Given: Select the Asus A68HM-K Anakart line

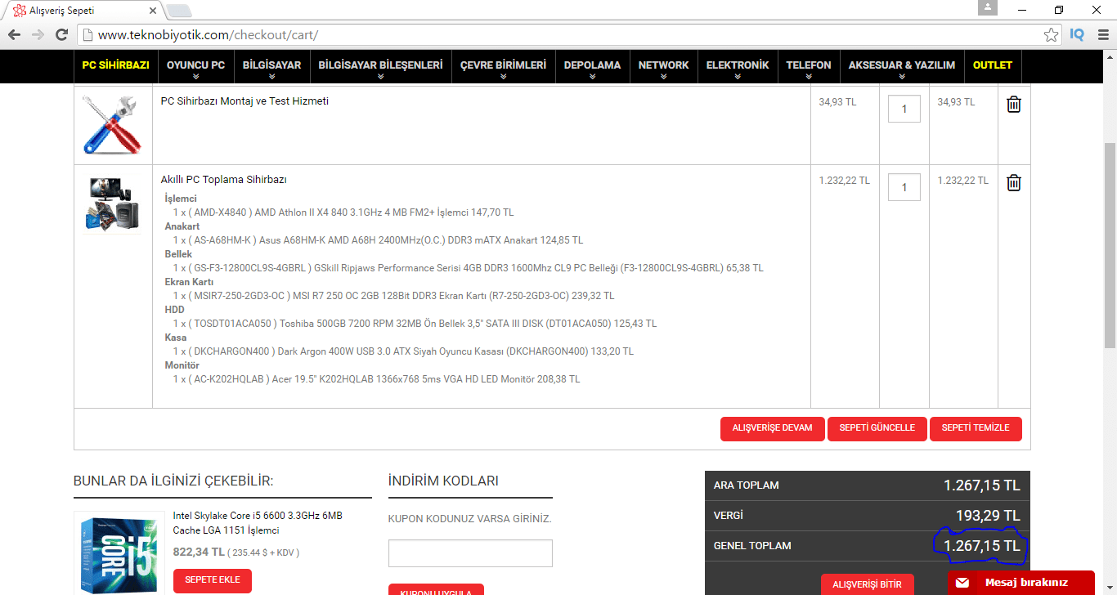Looking at the screenshot, I should [378, 240].
